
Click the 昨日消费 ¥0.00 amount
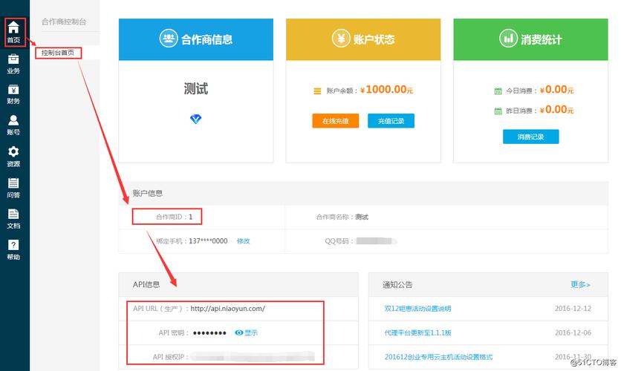556,110
